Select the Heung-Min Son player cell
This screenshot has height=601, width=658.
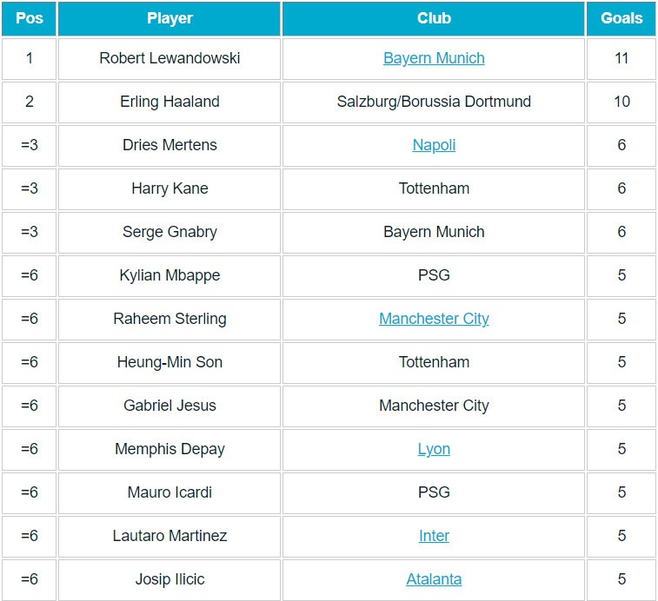169,362
